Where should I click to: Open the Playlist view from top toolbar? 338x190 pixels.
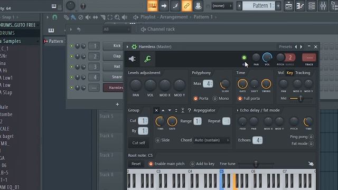pos(289,6)
